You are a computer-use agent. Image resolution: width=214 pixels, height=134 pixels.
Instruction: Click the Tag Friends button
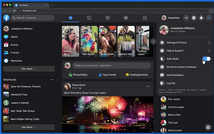[x=107, y=75]
